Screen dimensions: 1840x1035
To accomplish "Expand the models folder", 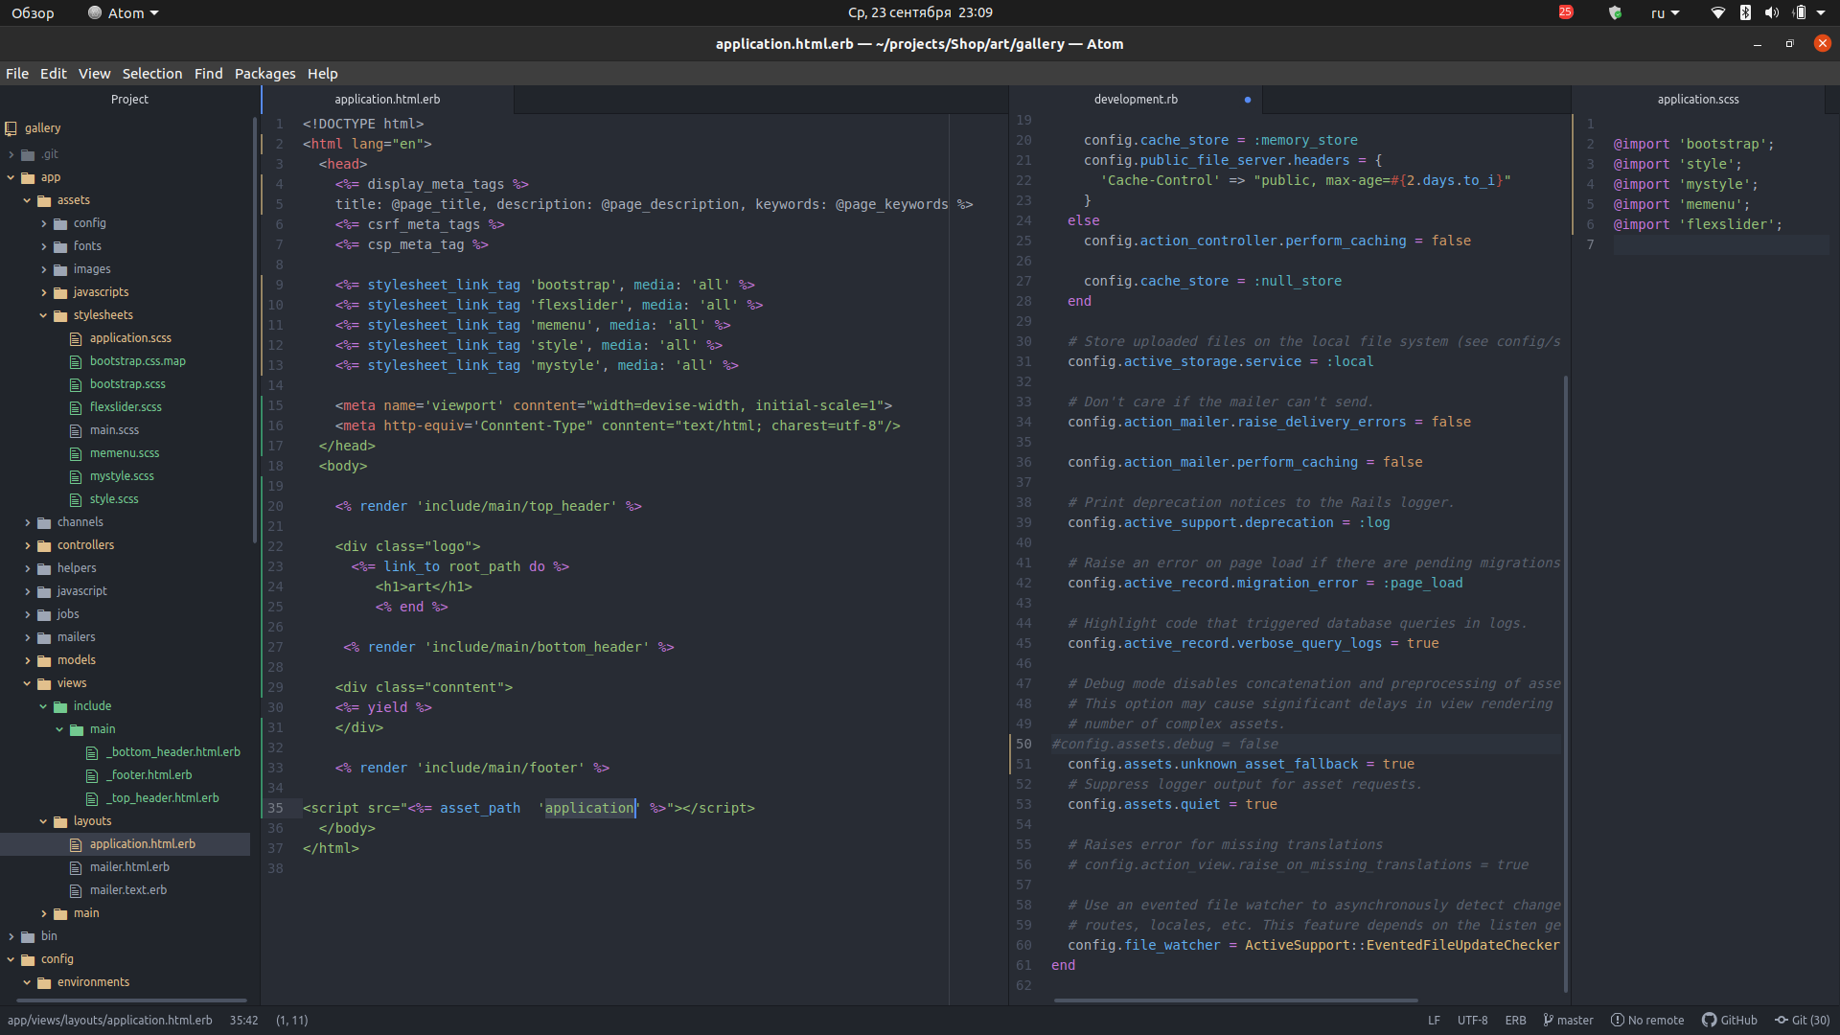I will pyautogui.click(x=27, y=660).
